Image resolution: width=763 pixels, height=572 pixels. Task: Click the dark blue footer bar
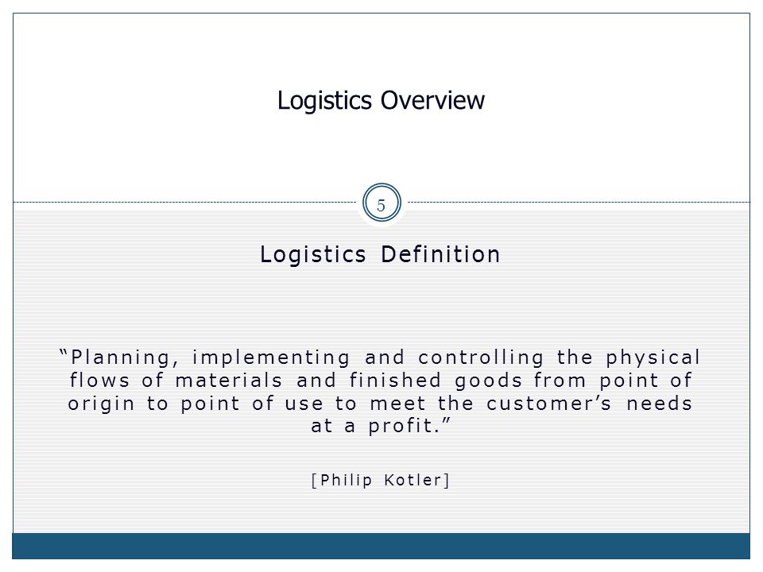381,546
